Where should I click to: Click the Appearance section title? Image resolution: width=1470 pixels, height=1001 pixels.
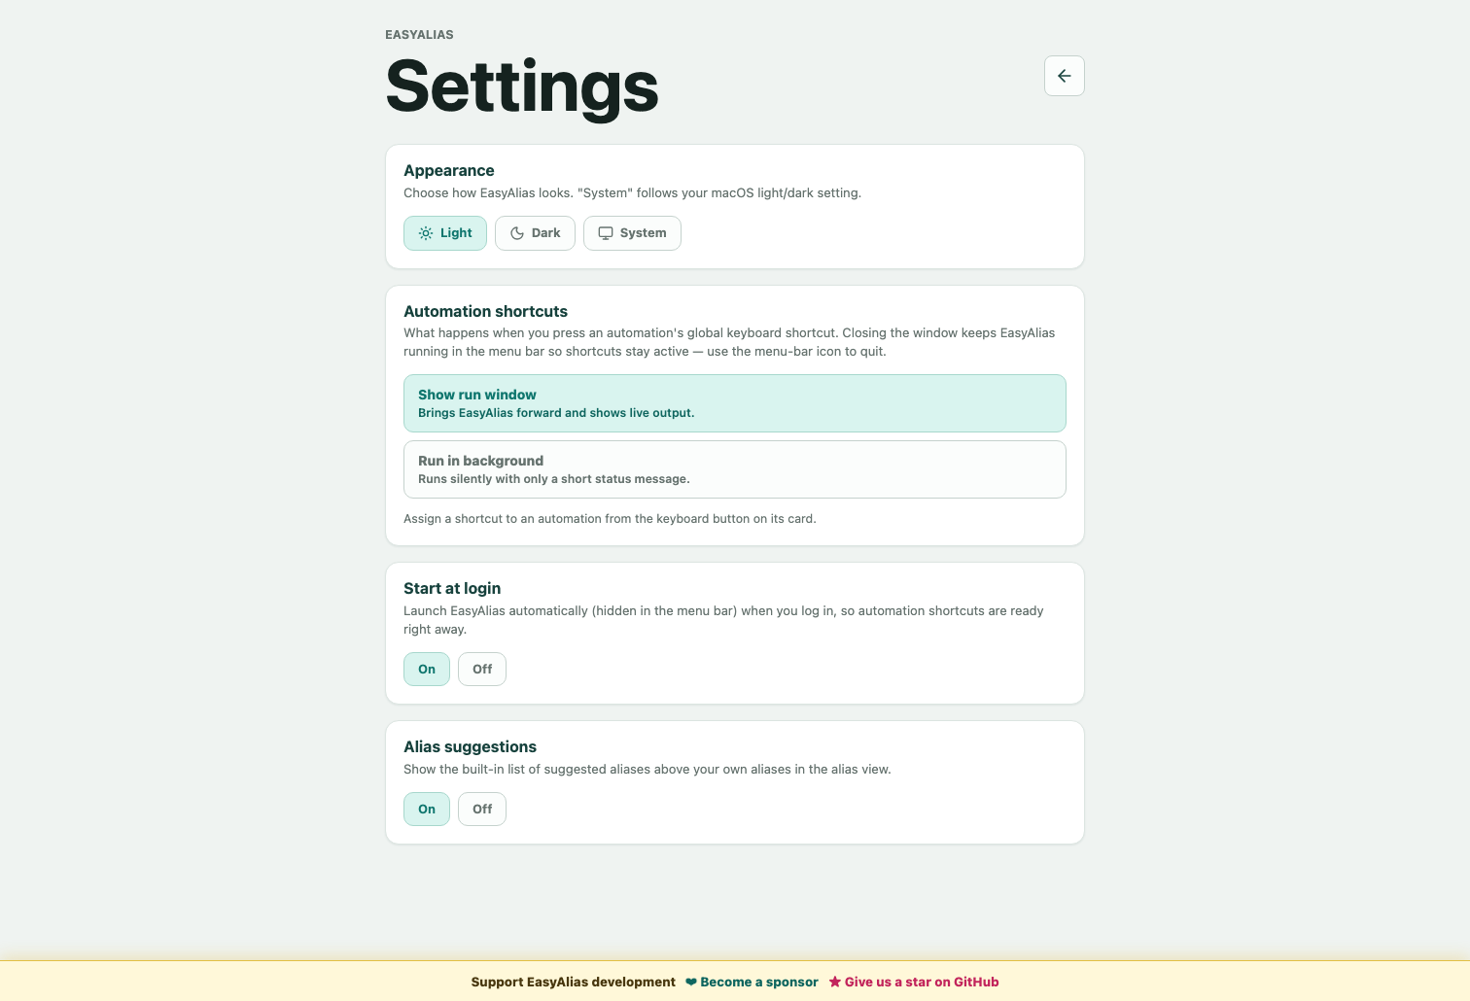tap(449, 170)
